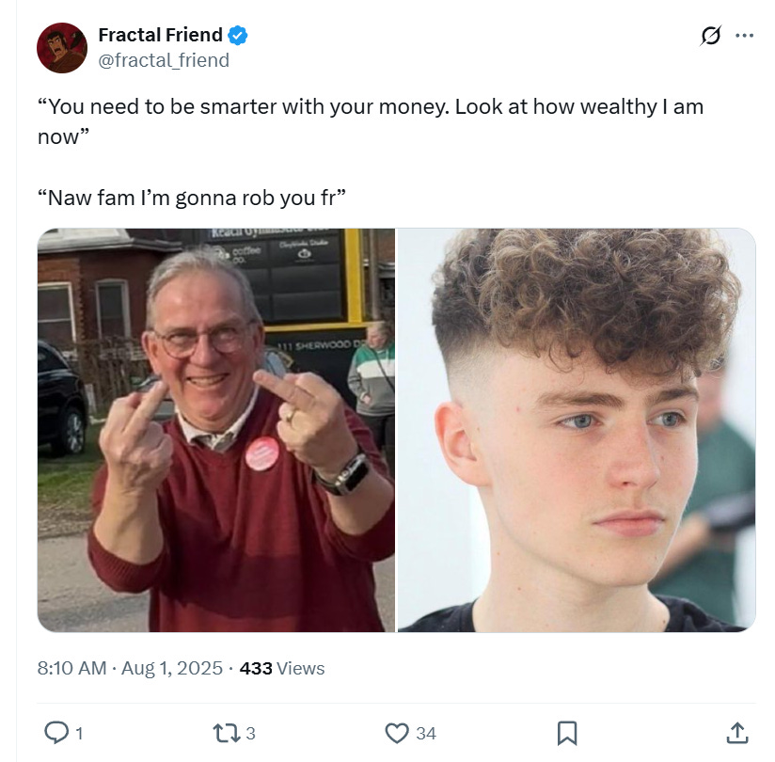
Task: View the 433 Views analytics
Action: point(282,668)
